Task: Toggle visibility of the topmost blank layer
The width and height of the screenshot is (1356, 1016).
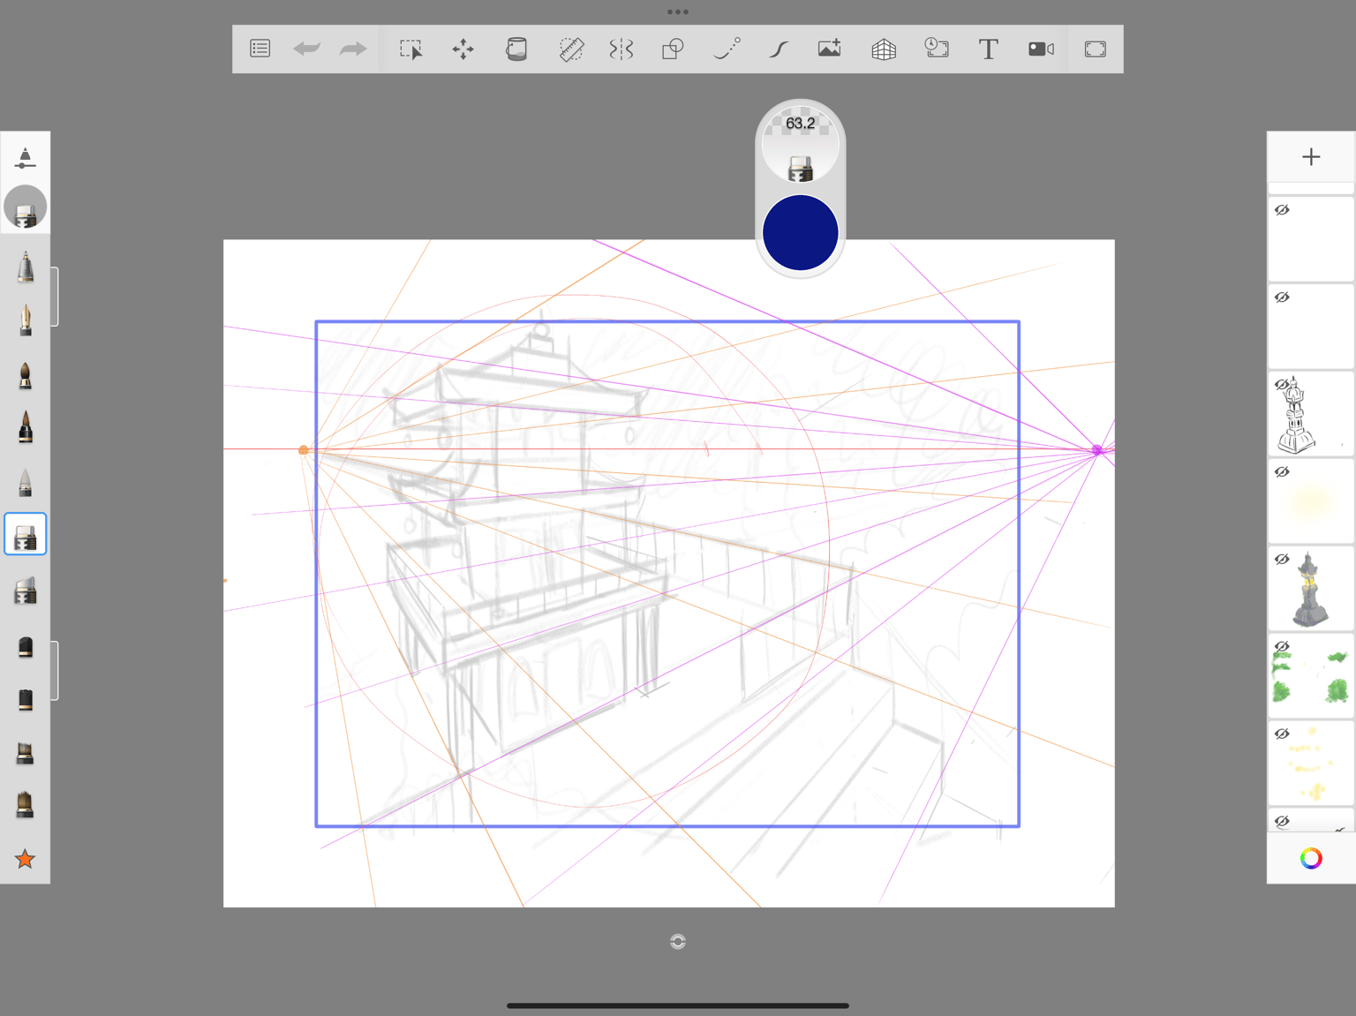Action: pos(1282,210)
